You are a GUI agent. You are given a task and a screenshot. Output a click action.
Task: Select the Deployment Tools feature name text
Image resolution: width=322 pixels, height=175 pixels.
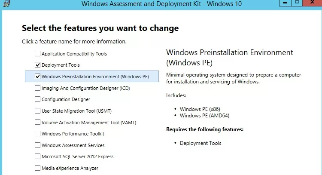(x=61, y=65)
